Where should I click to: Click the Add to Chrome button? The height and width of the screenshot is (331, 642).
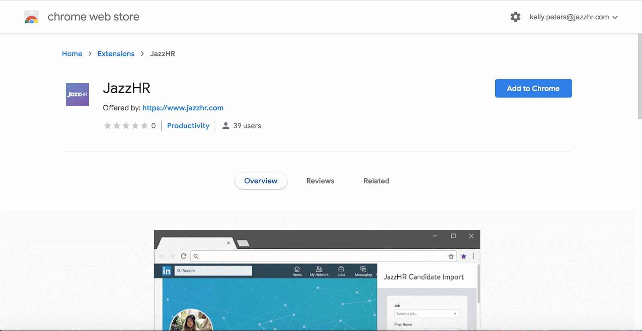[533, 88]
